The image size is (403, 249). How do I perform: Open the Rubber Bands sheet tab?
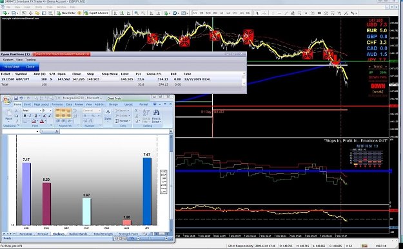[78, 234]
